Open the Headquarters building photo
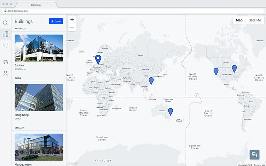266x166 pixels. tap(39, 147)
